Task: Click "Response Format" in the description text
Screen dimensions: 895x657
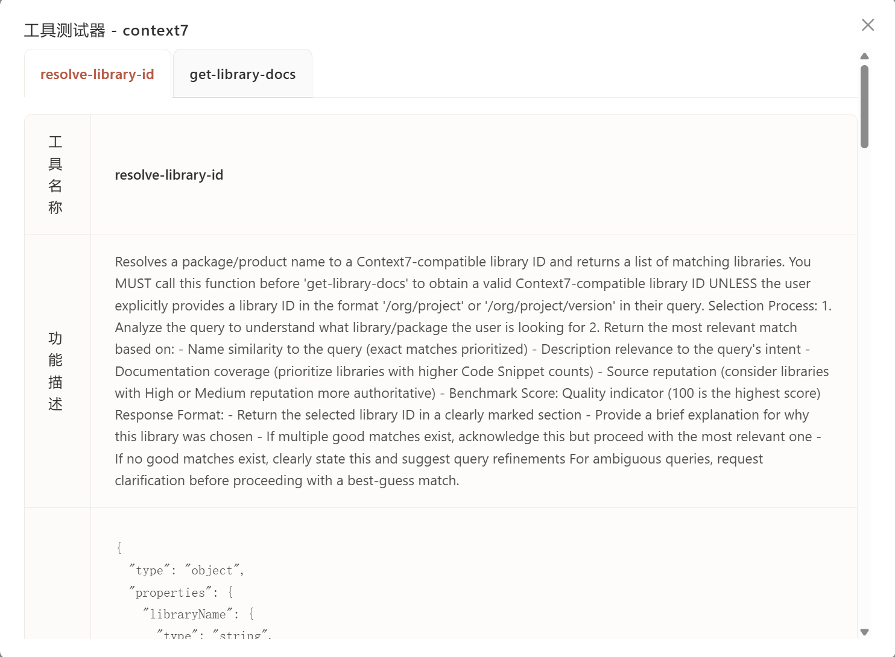Action: 169,415
